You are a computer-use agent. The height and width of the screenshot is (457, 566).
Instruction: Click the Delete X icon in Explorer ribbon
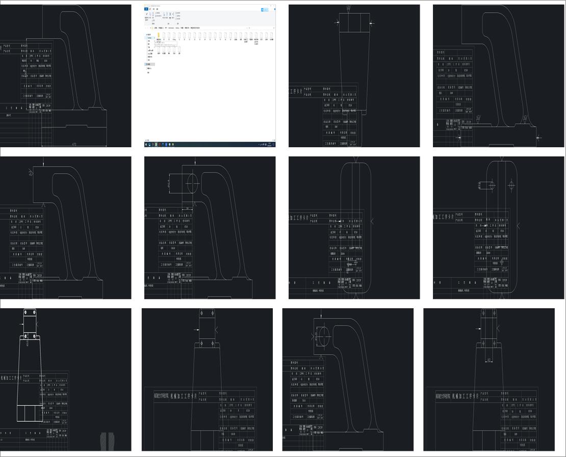pyautogui.click(x=170, y=14)
